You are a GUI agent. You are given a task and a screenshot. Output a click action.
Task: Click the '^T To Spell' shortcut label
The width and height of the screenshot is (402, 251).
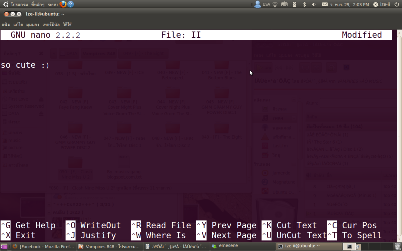355,235
